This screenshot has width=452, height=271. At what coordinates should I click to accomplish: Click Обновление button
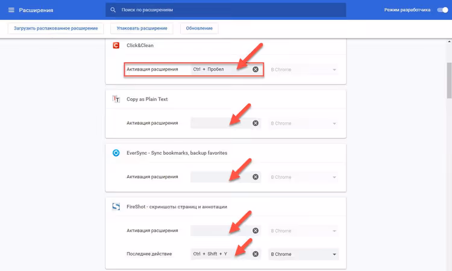pyautogui.click(x=199, y=28)
